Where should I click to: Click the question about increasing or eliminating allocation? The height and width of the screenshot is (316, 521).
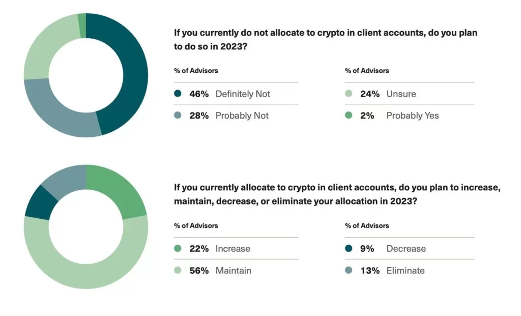[x=337, y=194]
